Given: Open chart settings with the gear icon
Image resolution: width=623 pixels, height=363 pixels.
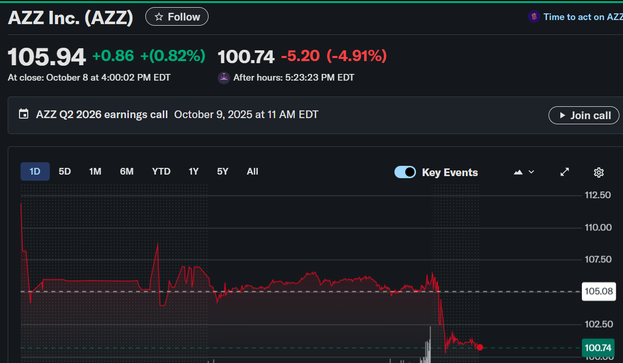Looking at the screenshot, I should [598, 173].
